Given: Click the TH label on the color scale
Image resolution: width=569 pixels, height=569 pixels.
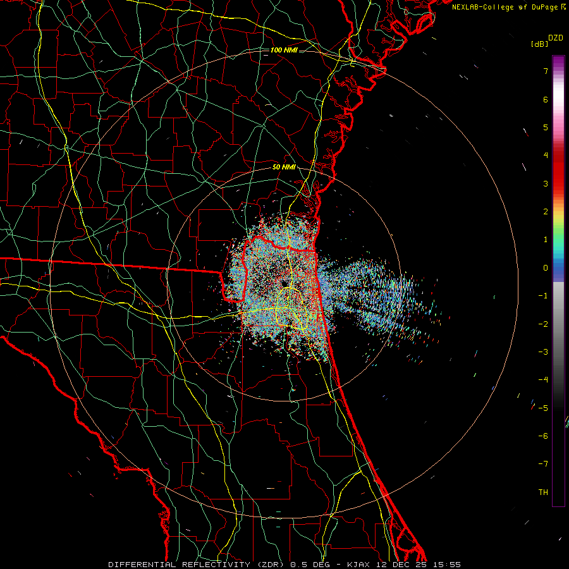Looking at the screenshot, I should 543,493.
